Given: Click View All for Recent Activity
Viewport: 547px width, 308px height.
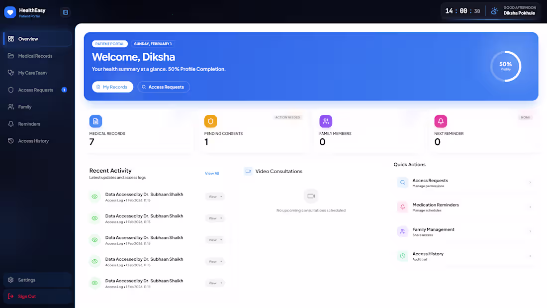Looking at the screenshot, I should point(212,173).
